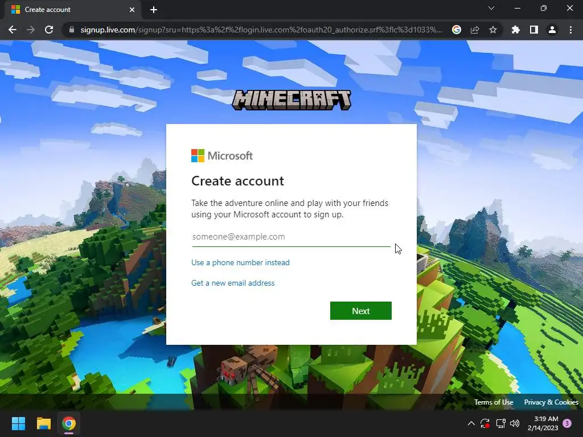Open the tab search chevron
583x437 pixels.
tap(491, 8)
